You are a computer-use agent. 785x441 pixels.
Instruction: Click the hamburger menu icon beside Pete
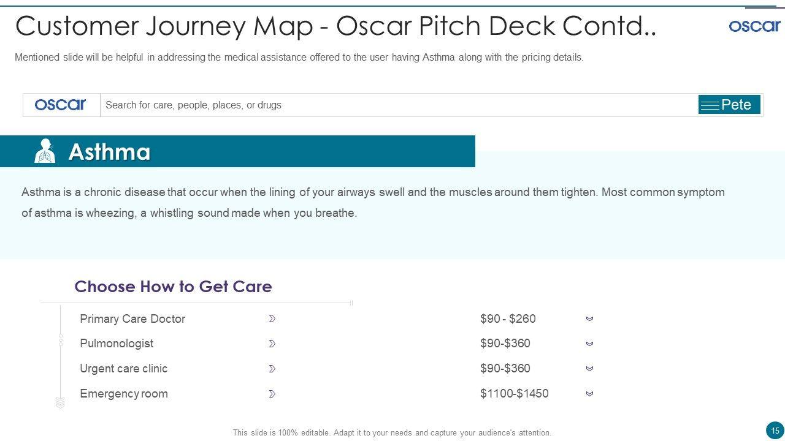[x=710, y=105]
